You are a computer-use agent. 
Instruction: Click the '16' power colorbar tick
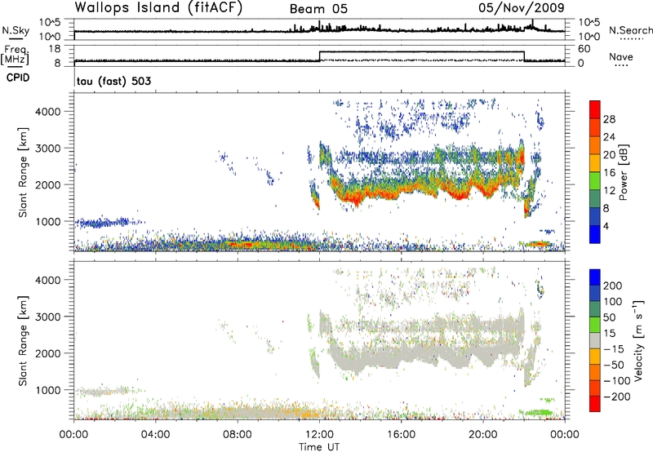(609, 172)
